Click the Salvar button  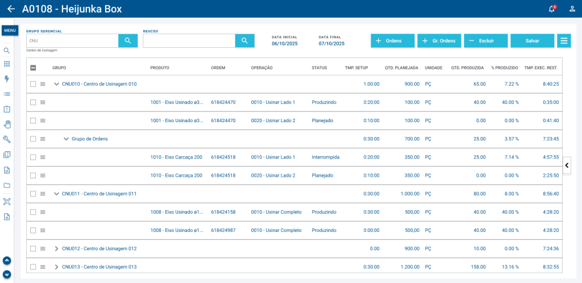(x=532, y=41)
